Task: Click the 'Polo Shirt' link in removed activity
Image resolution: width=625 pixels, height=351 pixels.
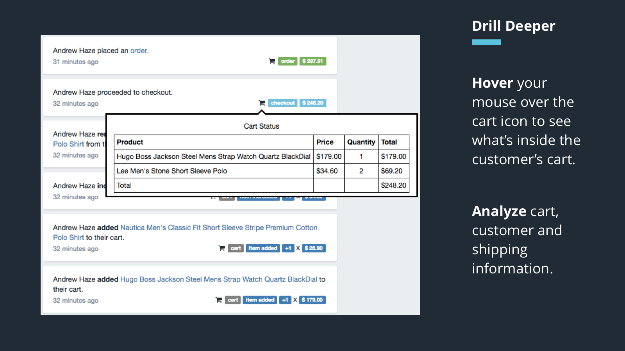Action: tap(69, 144)
